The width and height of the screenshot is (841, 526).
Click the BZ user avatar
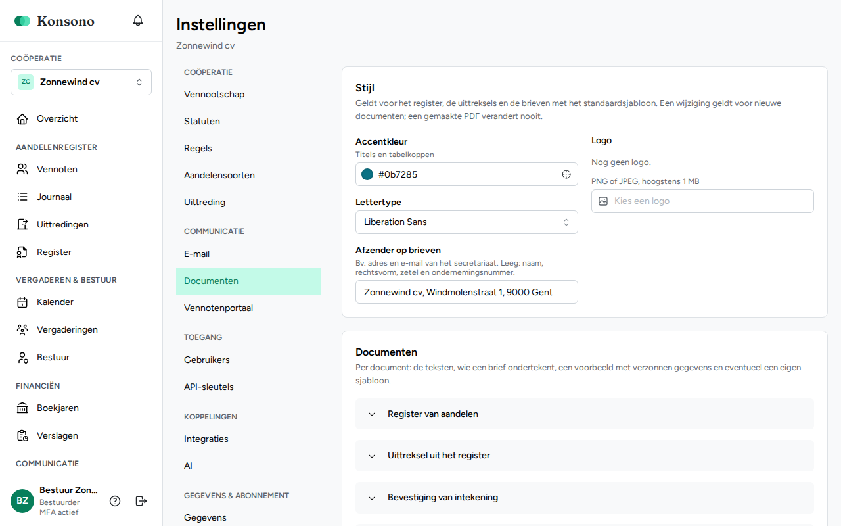coord(22,501)
